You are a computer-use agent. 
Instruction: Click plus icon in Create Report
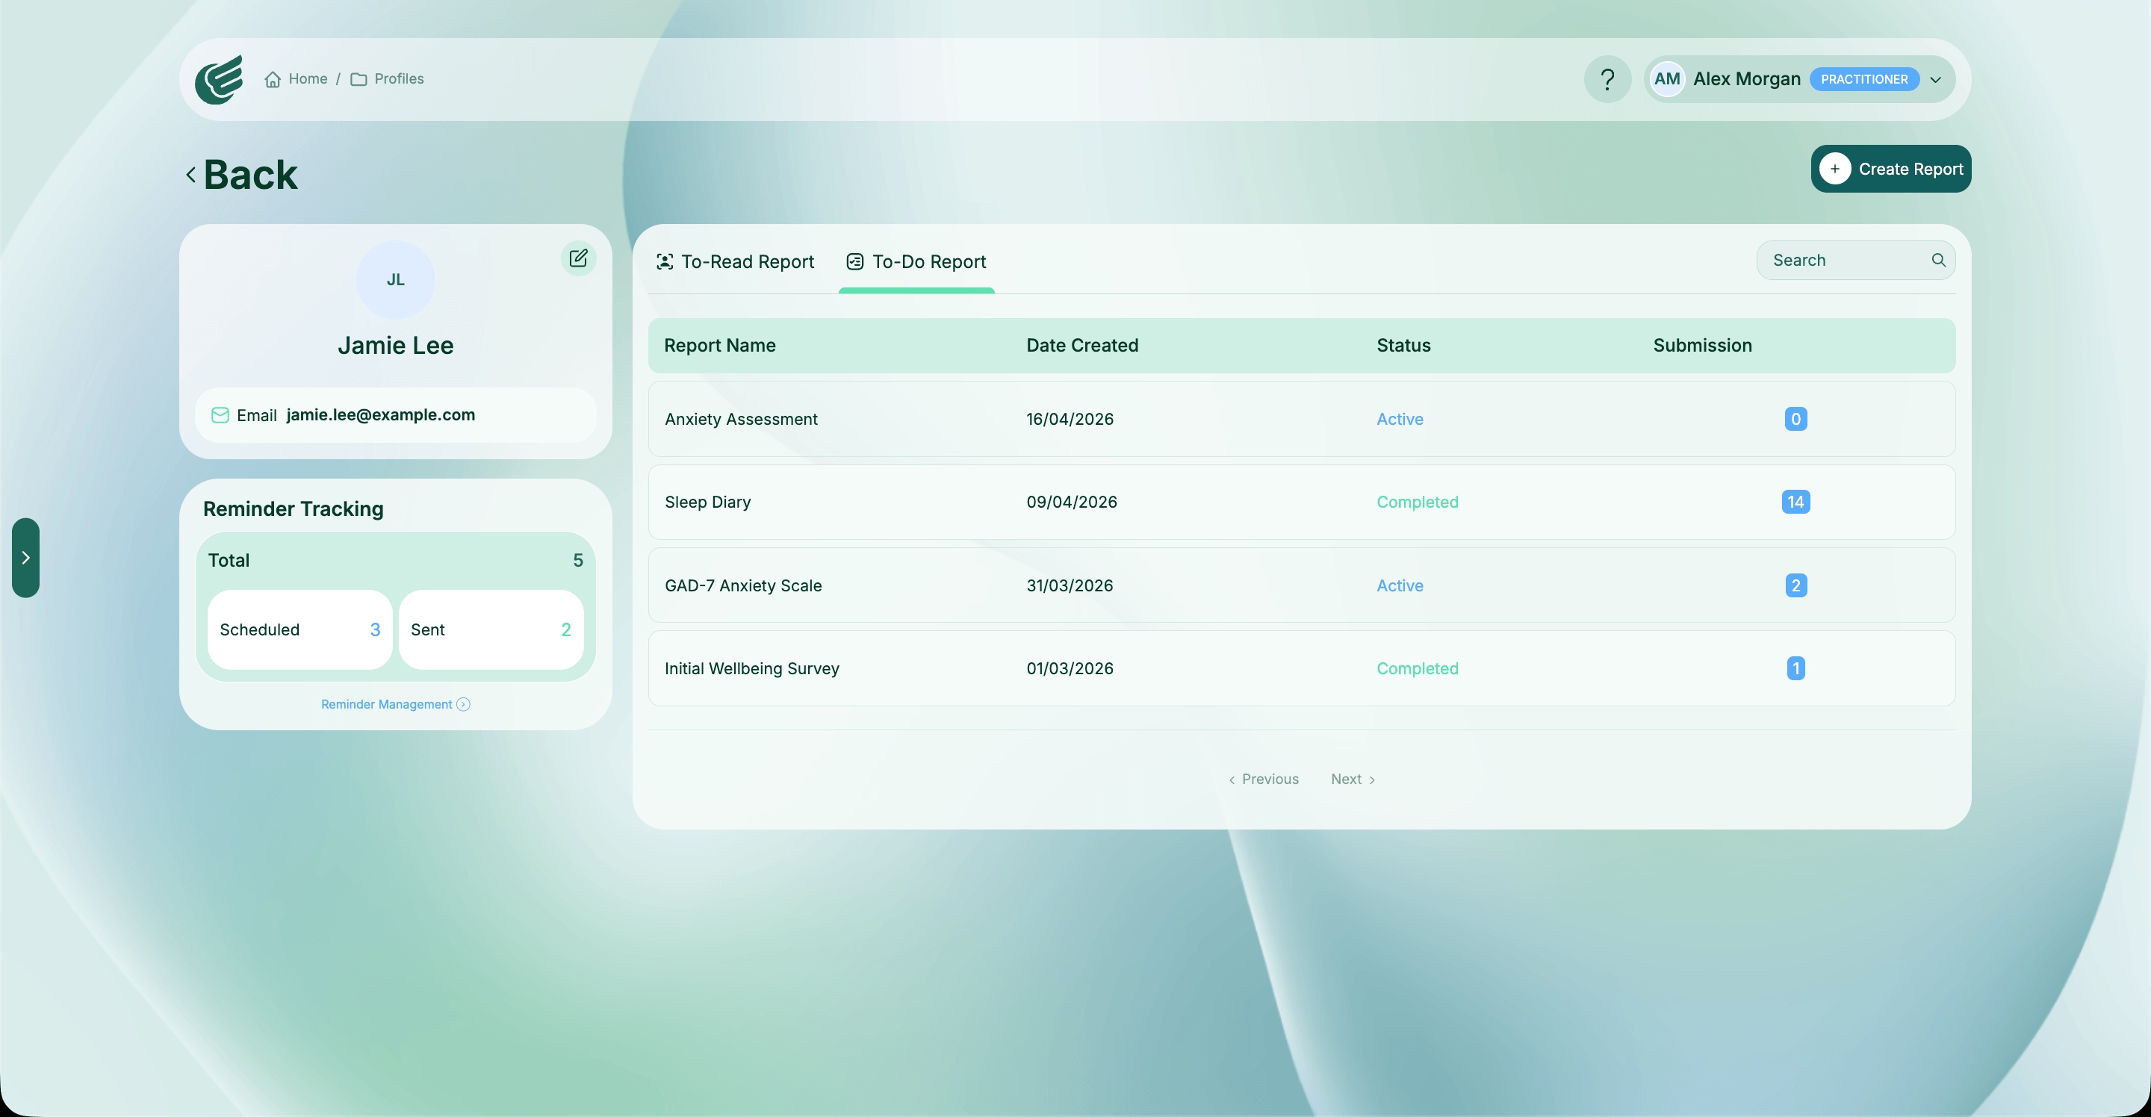(1834, 169)
